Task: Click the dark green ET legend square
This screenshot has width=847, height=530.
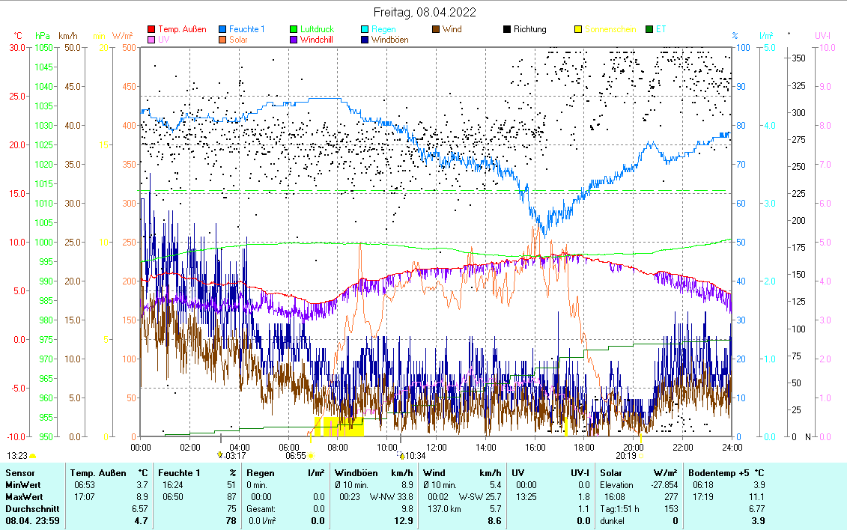Action: pyautogui.click(x=649, y=30)
